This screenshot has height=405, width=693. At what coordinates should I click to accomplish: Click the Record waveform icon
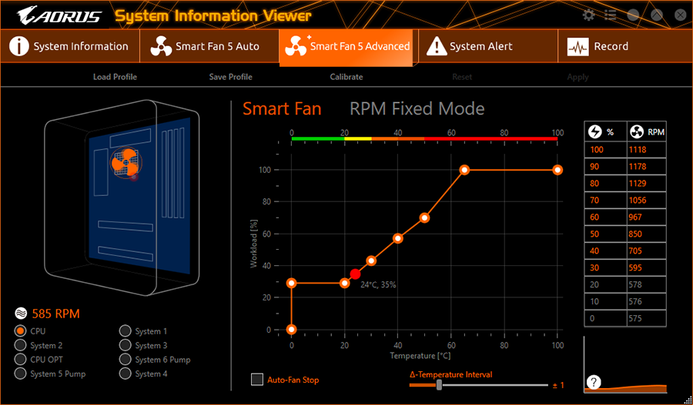point(577,46)
